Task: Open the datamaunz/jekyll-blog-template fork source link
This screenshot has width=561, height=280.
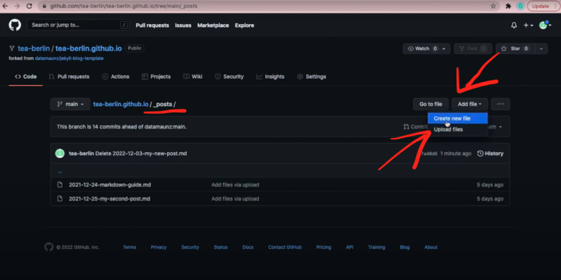Action: [x=69, y=58]
